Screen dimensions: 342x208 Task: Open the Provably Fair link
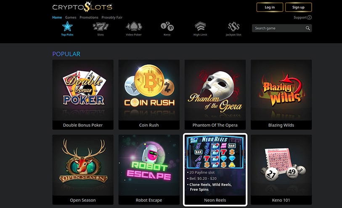[112, 17]
